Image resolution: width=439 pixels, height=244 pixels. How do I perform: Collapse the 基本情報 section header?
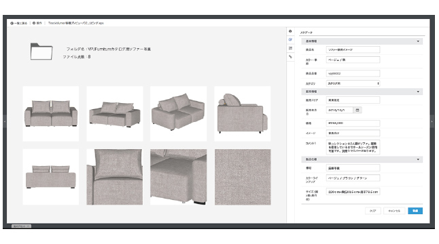click(362, 41)
